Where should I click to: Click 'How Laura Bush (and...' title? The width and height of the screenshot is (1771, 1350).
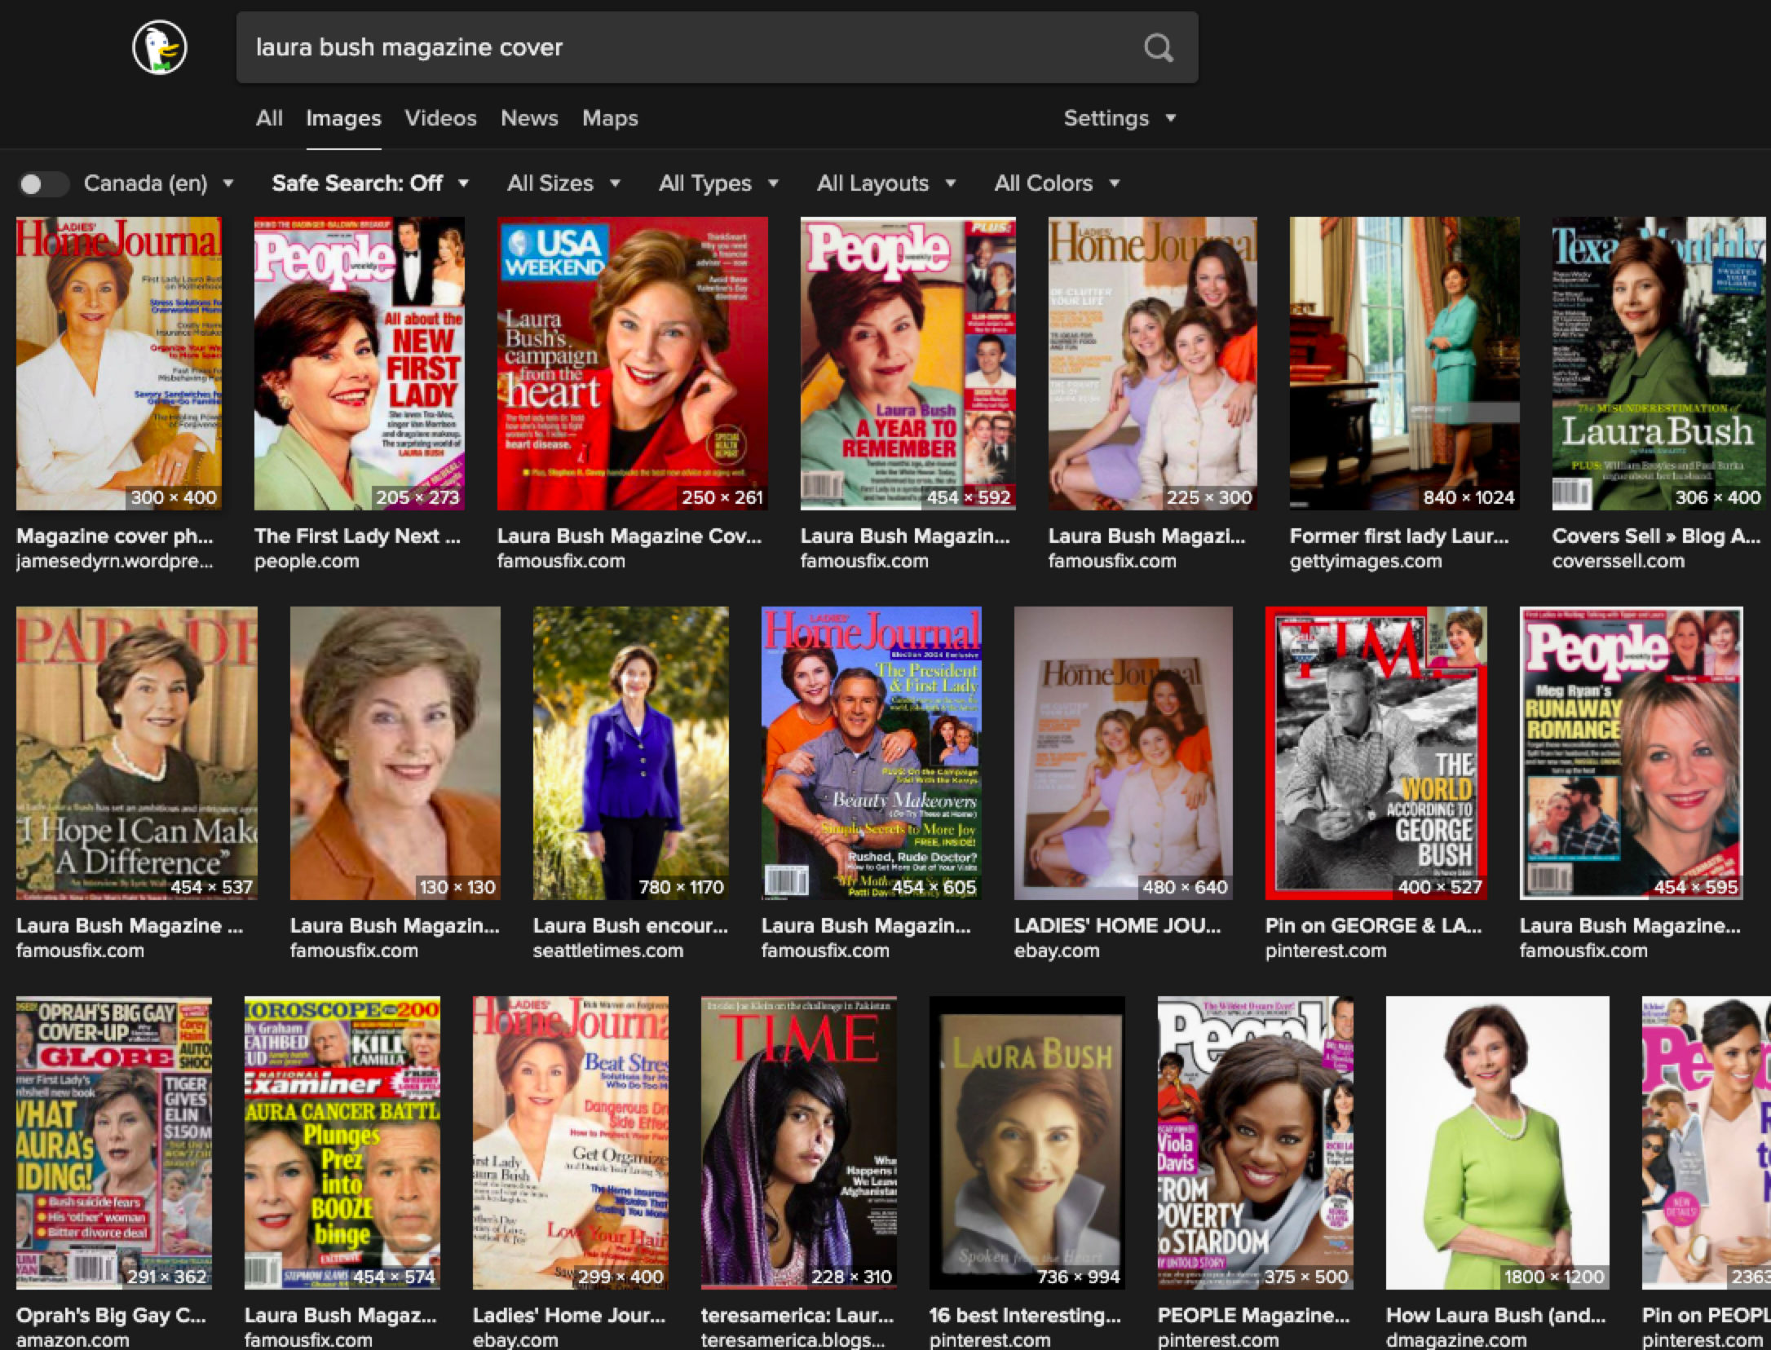coord(1495,1316)
